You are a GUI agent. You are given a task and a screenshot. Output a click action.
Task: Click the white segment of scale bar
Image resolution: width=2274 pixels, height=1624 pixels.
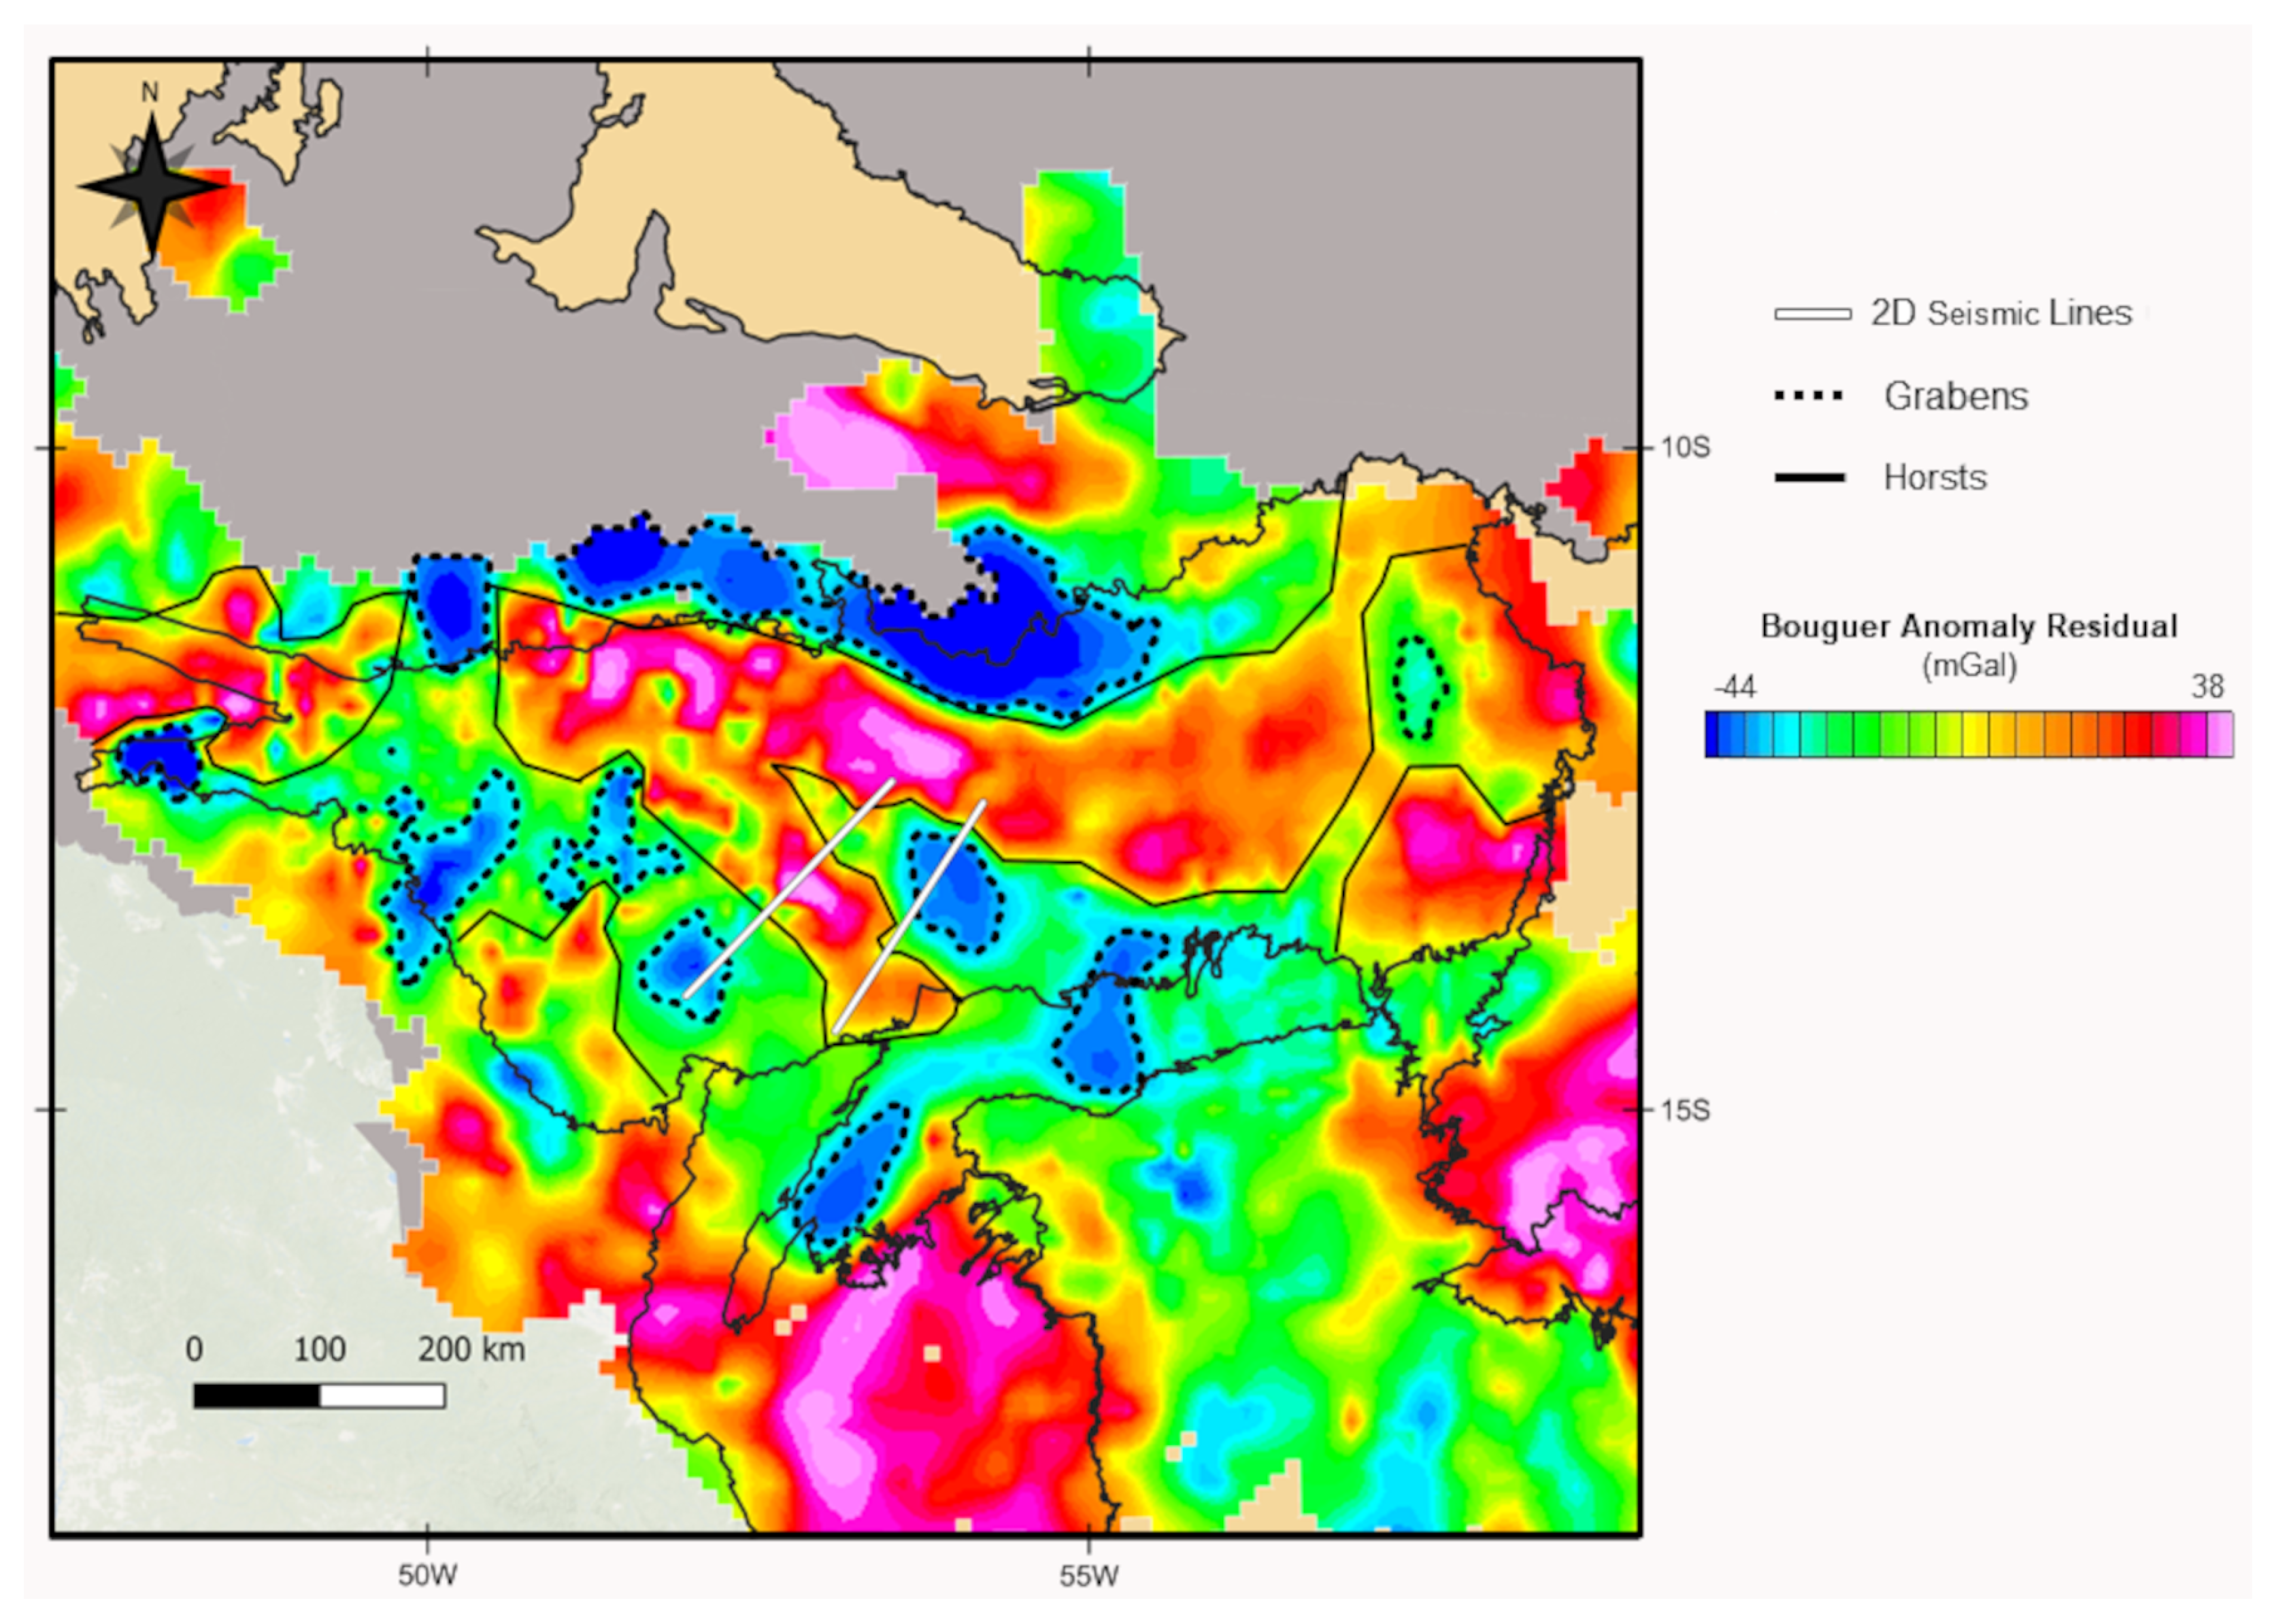[x=382, y=1395]
